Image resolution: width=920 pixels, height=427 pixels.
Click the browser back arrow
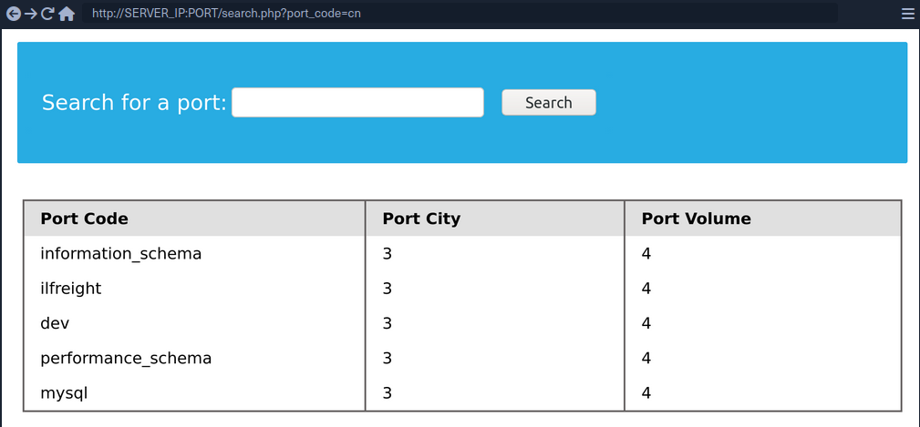pos(14,14)
